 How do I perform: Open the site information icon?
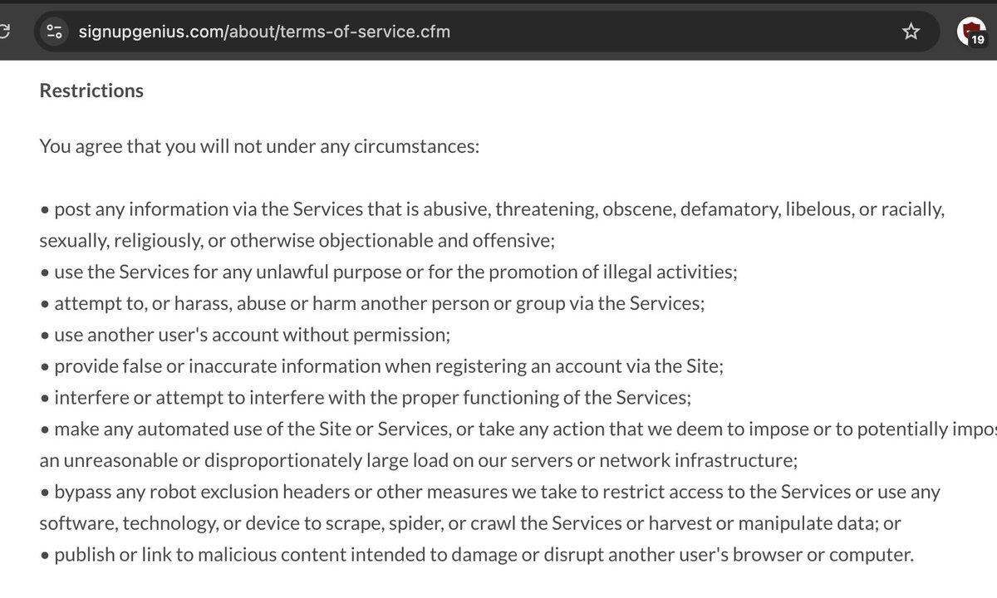[x=55, y=32]
